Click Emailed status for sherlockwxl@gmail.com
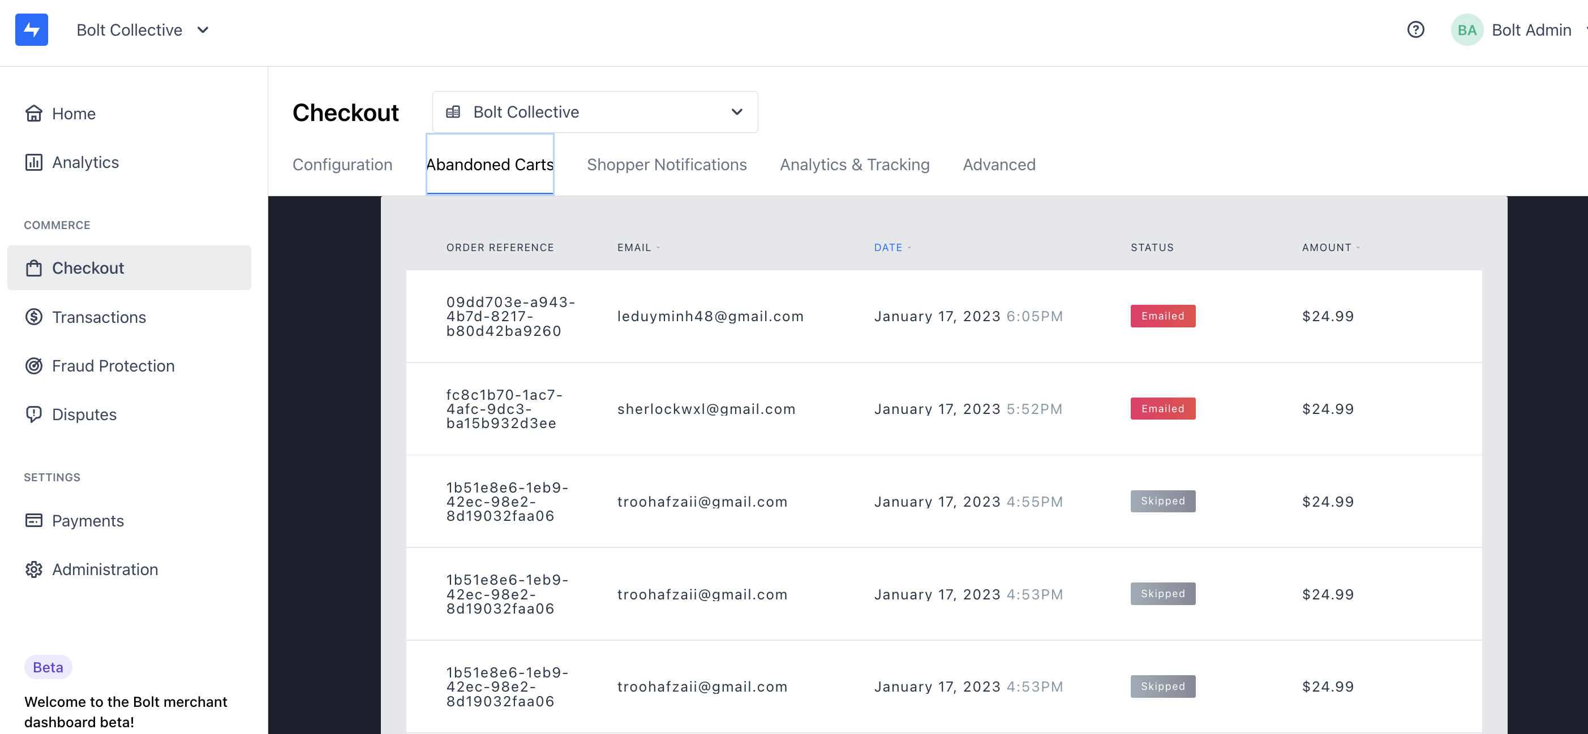The width and height of the screenshot is (1588, 734). click(1162, 408)
